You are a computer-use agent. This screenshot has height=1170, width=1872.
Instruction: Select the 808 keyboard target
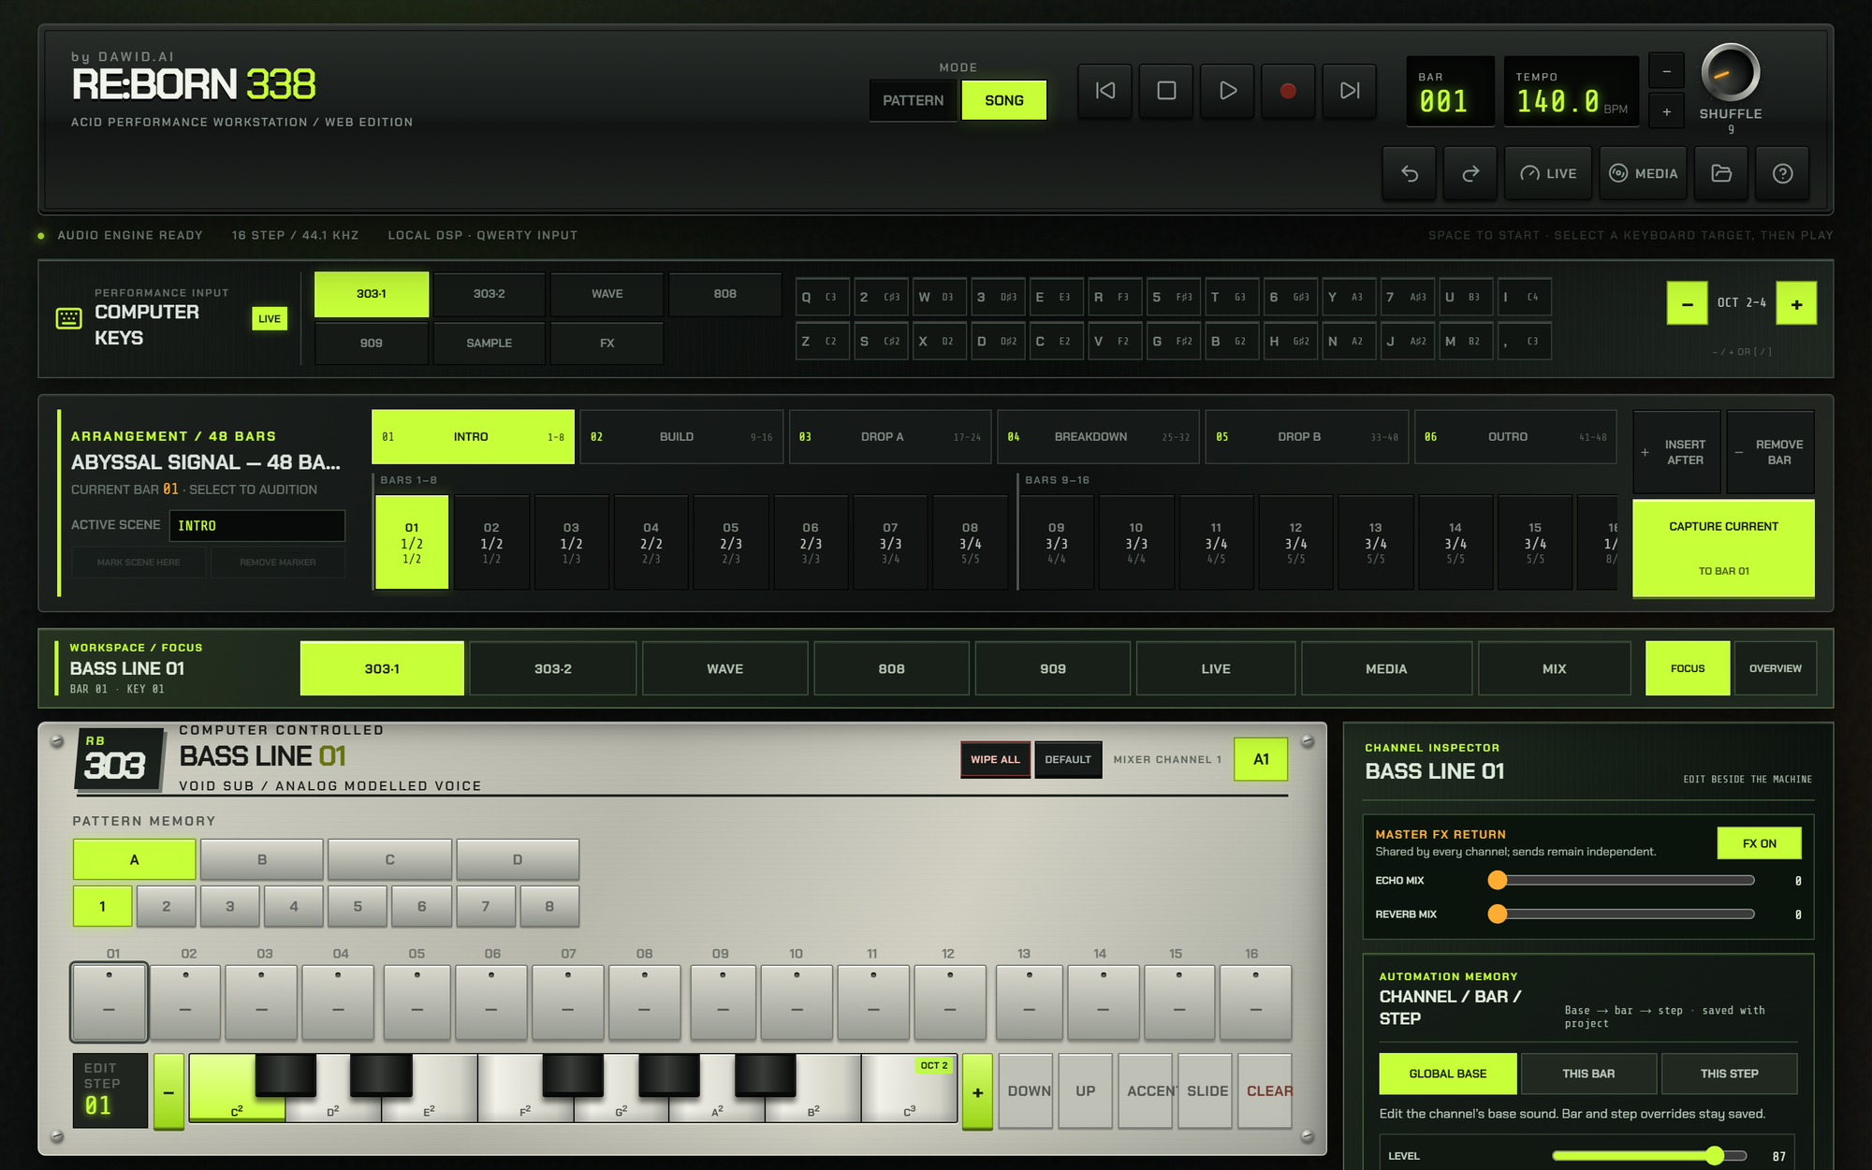724,294
